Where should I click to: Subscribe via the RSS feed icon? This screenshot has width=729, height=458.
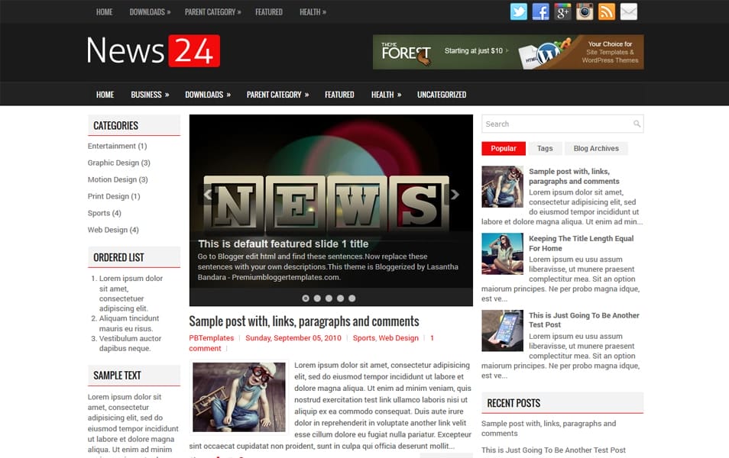[606, 11]
